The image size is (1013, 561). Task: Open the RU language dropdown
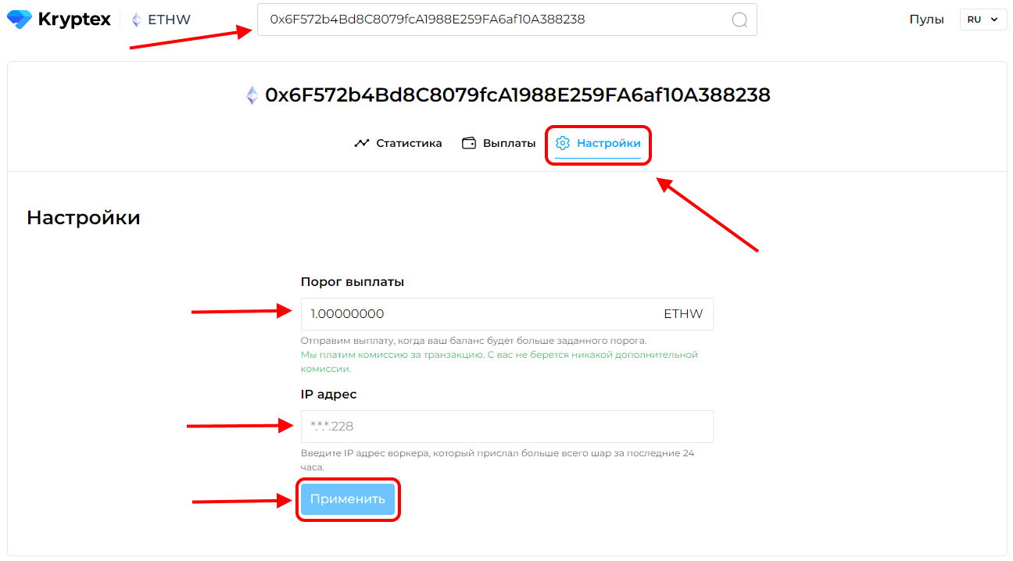pos(983,20)
